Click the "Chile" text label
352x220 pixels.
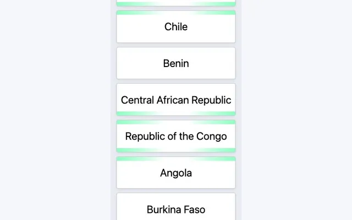[176, 27]
